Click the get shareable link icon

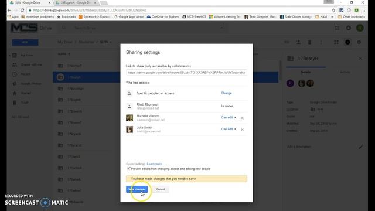tap(287, 42)
